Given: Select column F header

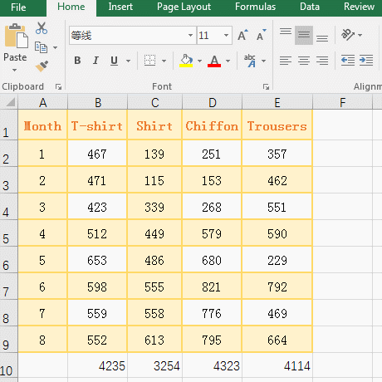Looking at the screenshot, I should click(x=343, y=102).
